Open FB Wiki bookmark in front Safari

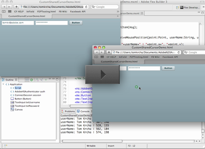155,57
